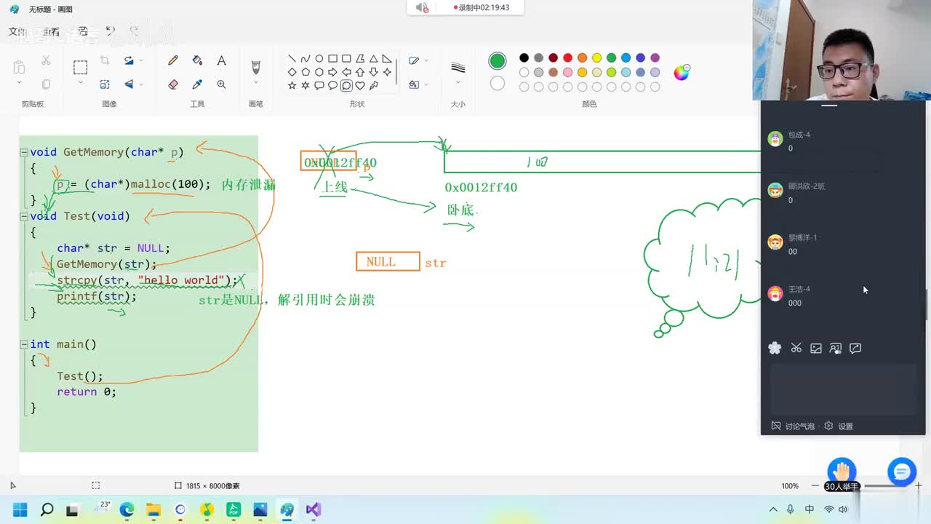Image resolution: width=931 pixels, height=524 pixels.
Task: Collapse the GetMemory function block
Action: 24,152
